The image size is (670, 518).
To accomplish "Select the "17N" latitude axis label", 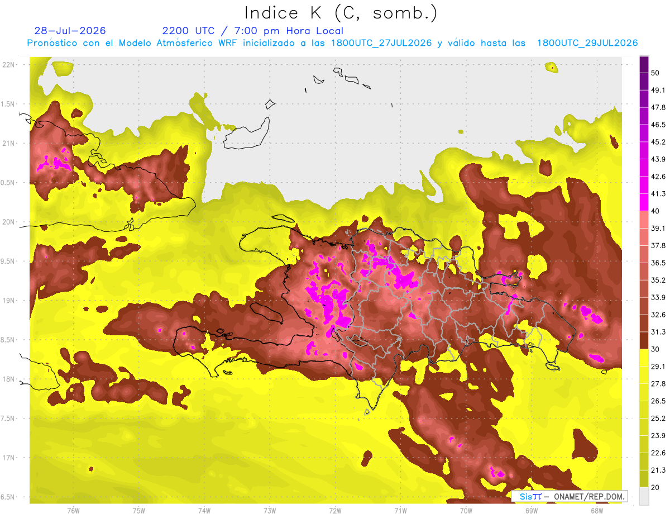I will click(9, 458).
